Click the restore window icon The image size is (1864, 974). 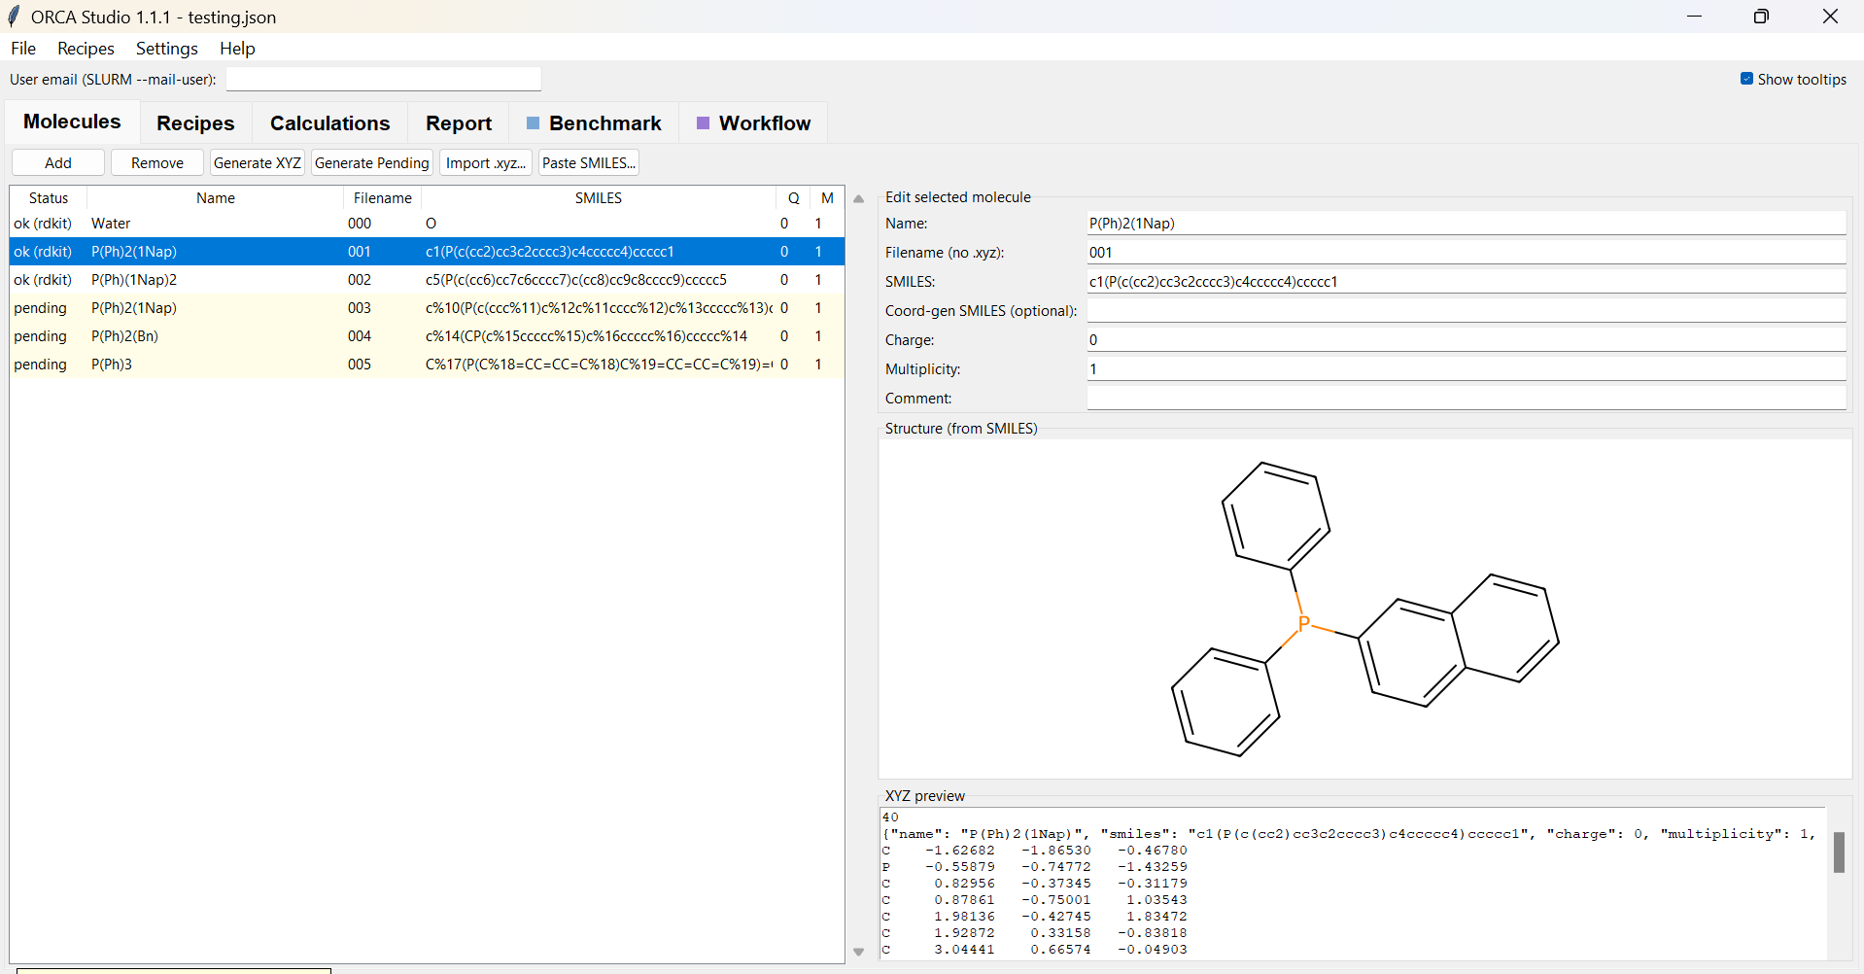(1761, 17)
